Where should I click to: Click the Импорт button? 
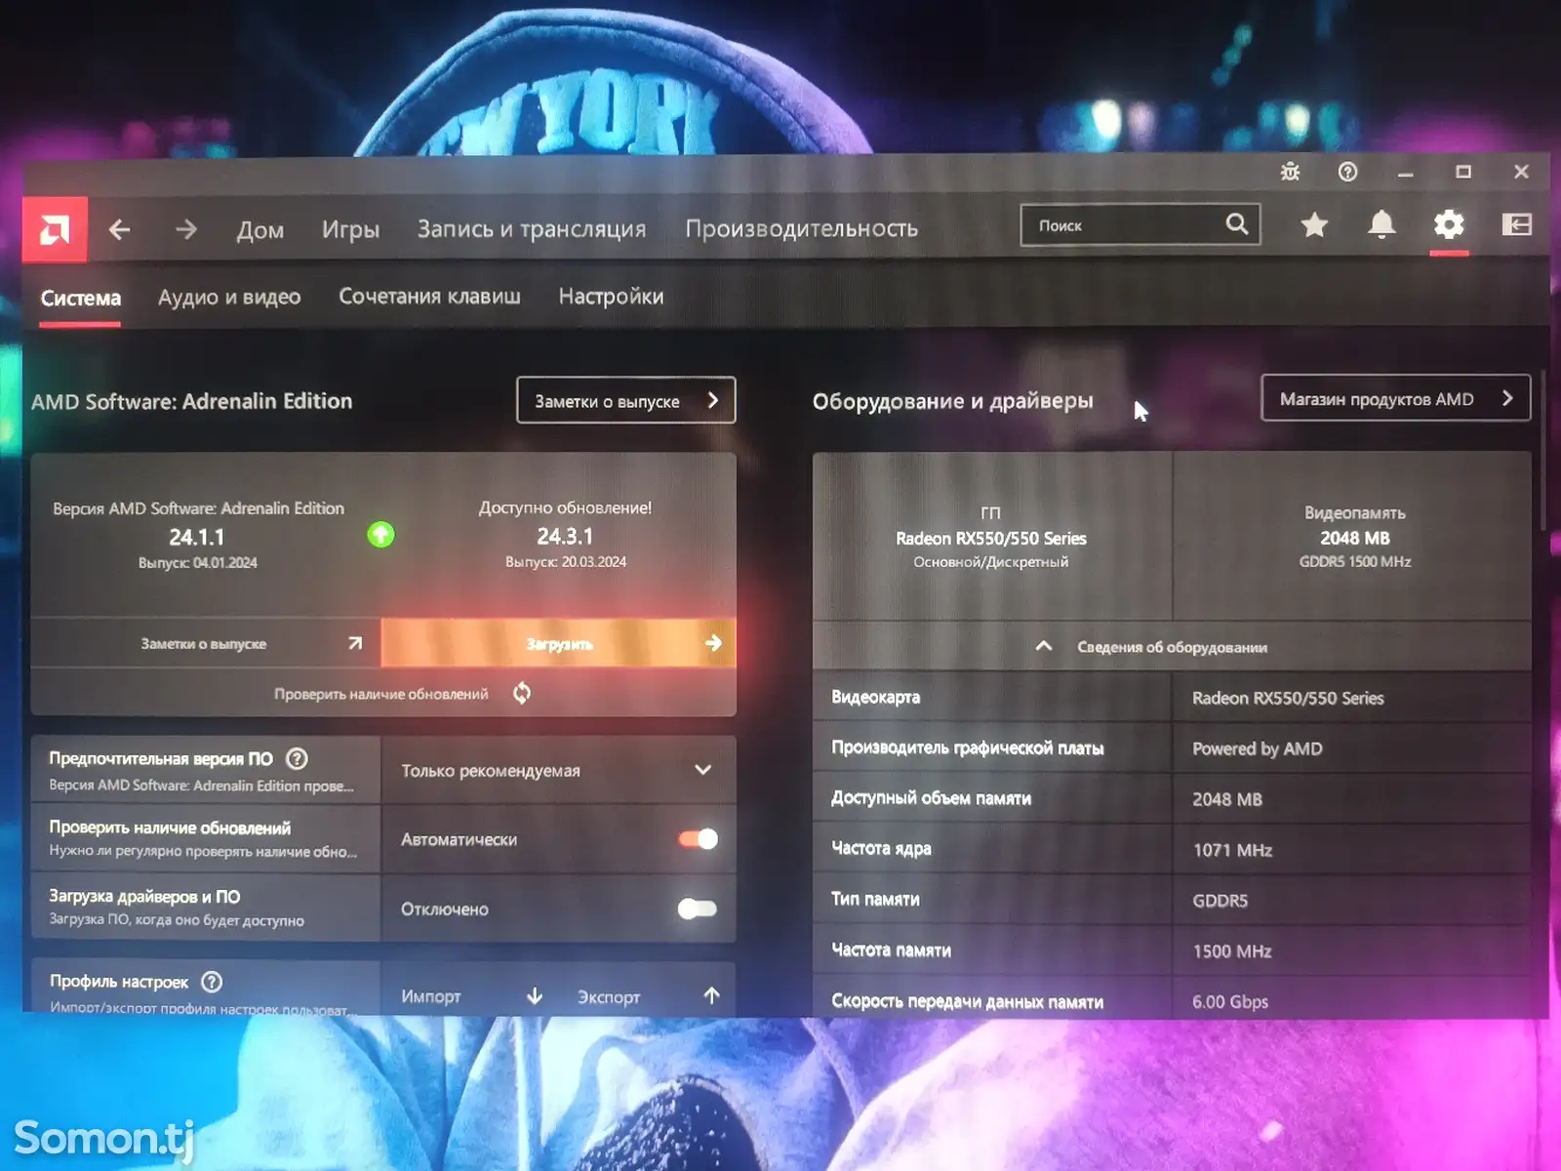point(471,995)
